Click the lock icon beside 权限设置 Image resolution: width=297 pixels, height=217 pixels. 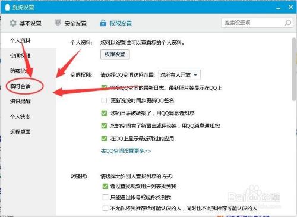pyautogui.click(x=103, y=23)
